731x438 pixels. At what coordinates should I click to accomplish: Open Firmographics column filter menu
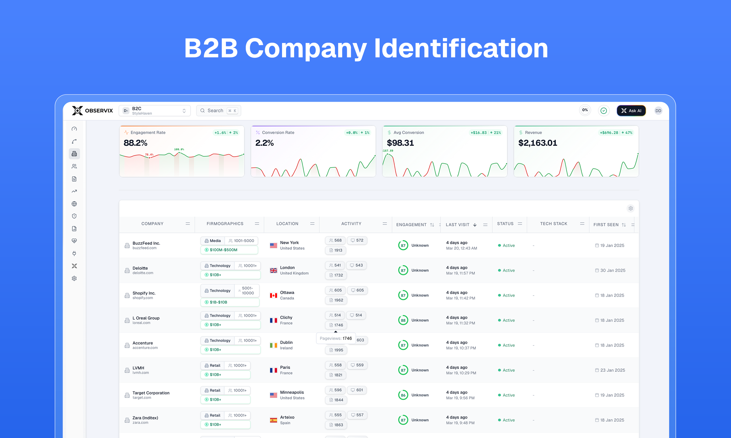tap(257, 224)
